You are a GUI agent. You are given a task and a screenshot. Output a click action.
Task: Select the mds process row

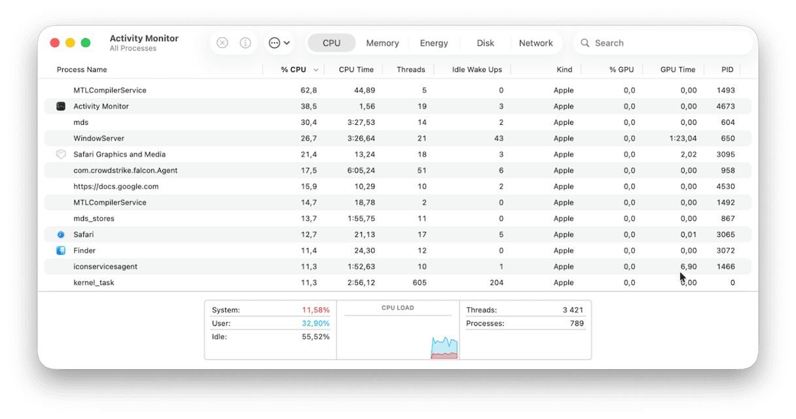(398, 123)
